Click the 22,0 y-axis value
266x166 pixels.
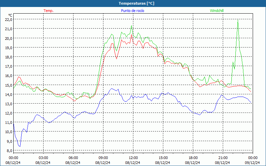coord(9,20)
